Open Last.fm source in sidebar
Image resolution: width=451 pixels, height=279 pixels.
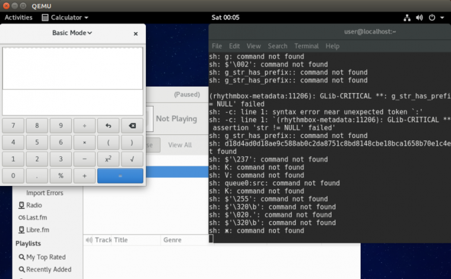click(x=33, y=217)
